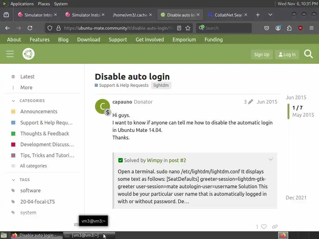
Task: Click the Firefox icon in the bottom panel tray
Action: coord(283,235)
